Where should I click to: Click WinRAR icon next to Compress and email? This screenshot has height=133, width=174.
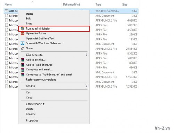point(23,69)
